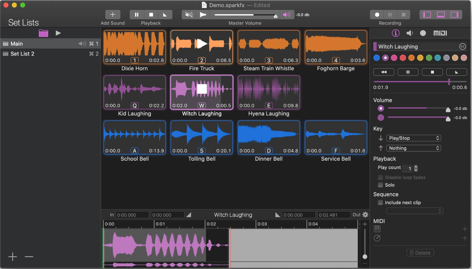Open the record circle inspector tab

[423, 33]
